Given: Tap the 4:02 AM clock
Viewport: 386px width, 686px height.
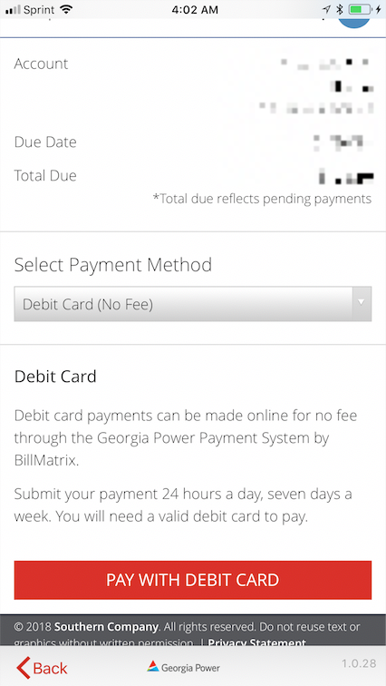Looking at the screenshot, I should [193, 9].
